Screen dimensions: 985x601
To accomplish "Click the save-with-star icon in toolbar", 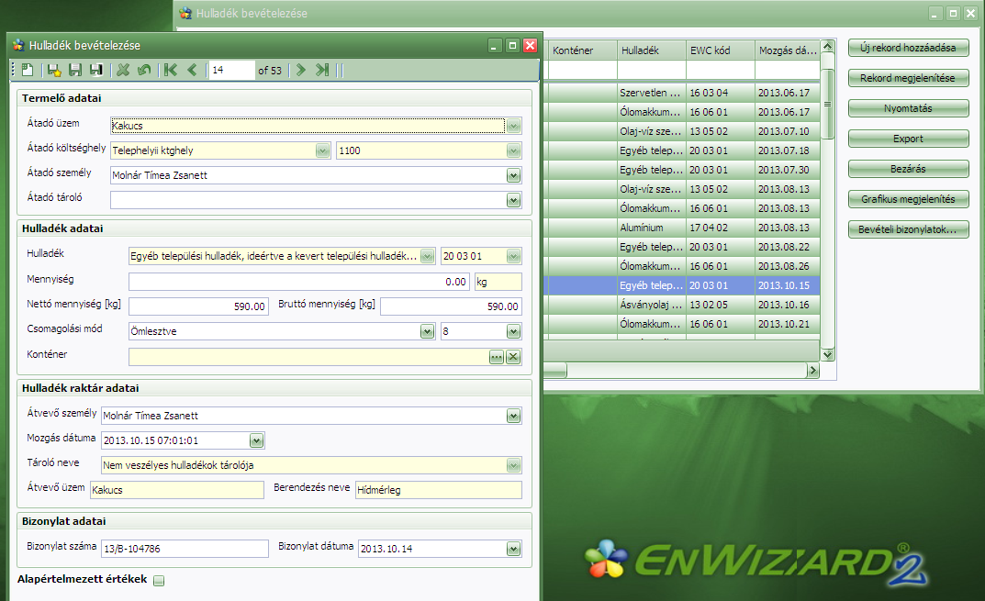I will 54,70.
